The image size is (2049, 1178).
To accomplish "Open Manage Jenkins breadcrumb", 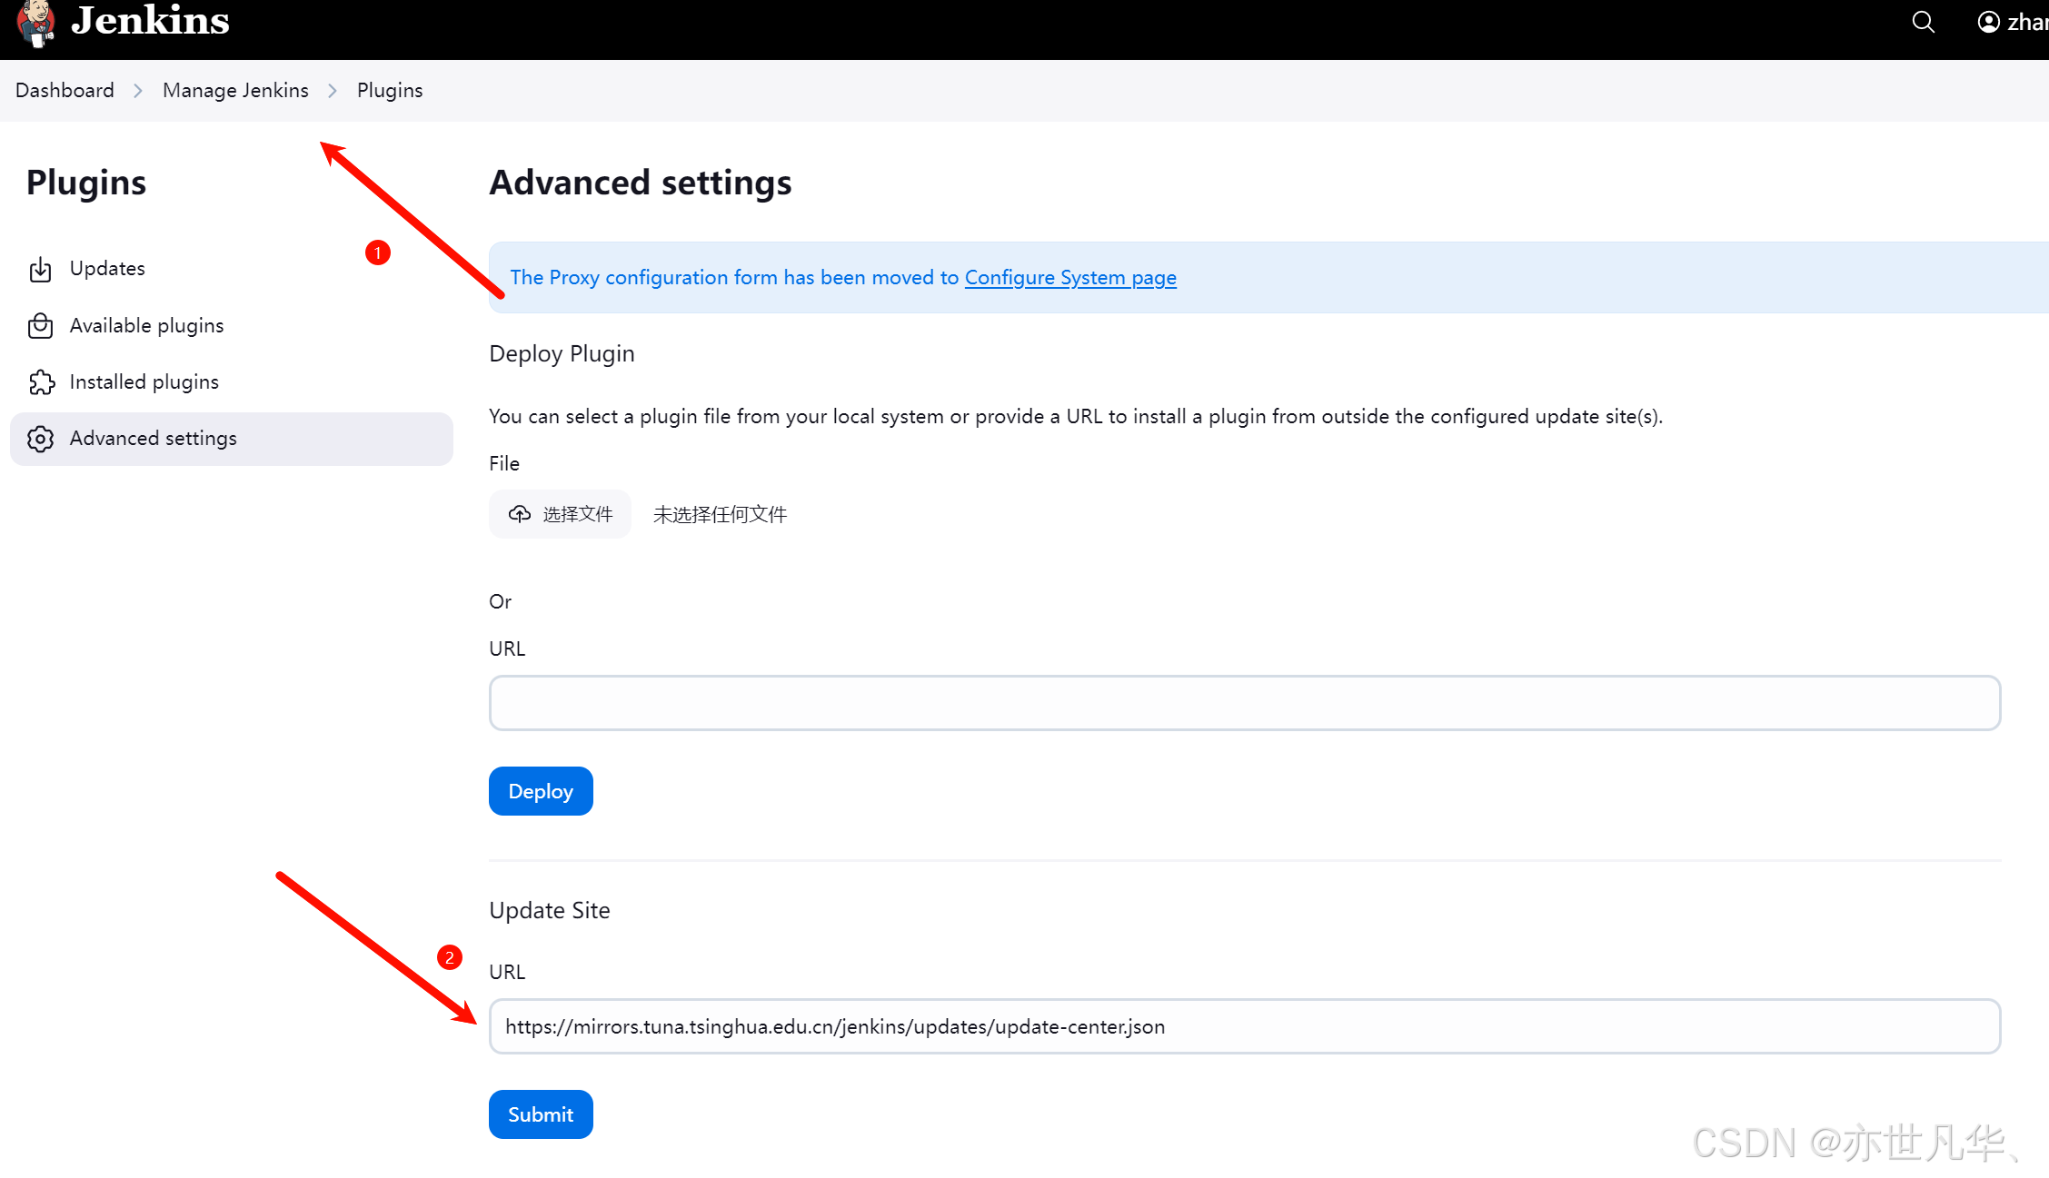I will (235, 90).
